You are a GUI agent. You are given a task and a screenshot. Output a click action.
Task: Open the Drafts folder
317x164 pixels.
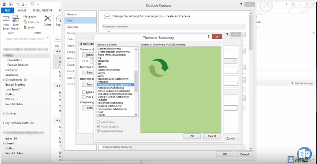[x=11, y=70]
